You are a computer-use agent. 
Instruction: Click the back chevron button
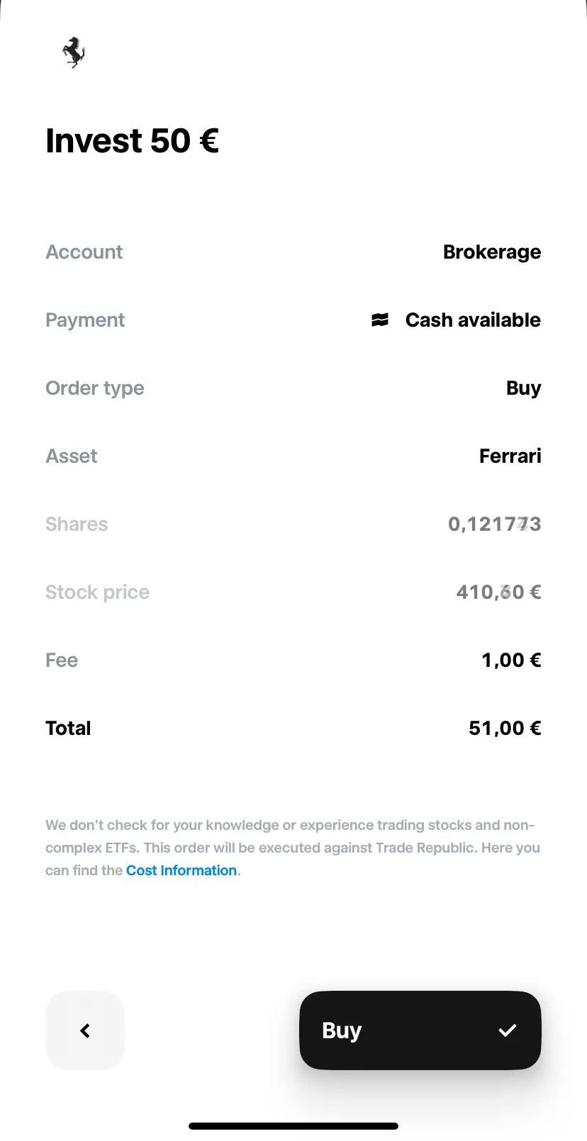pos(85,1030)
